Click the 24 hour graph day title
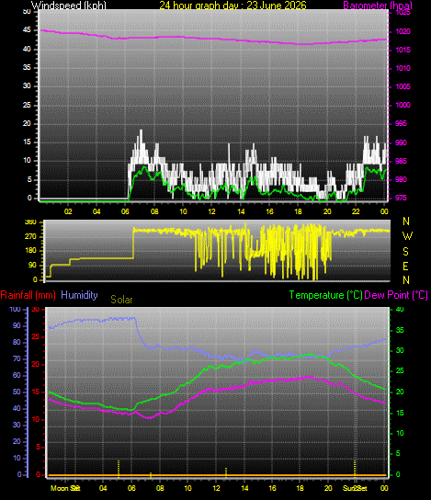This screenshot has height=500, width=431. (x=233, y=6)
